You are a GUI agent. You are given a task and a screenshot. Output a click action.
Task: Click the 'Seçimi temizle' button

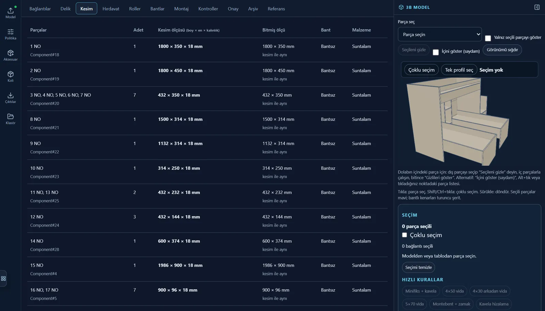418,267
